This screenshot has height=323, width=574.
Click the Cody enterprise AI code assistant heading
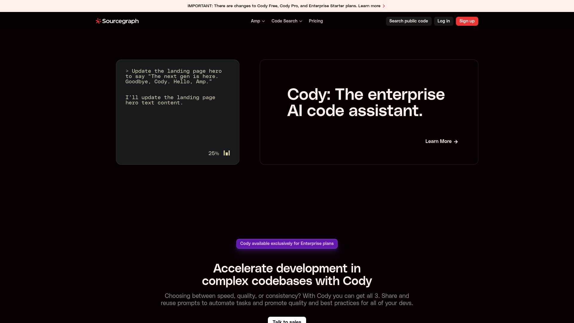point(366,103)
